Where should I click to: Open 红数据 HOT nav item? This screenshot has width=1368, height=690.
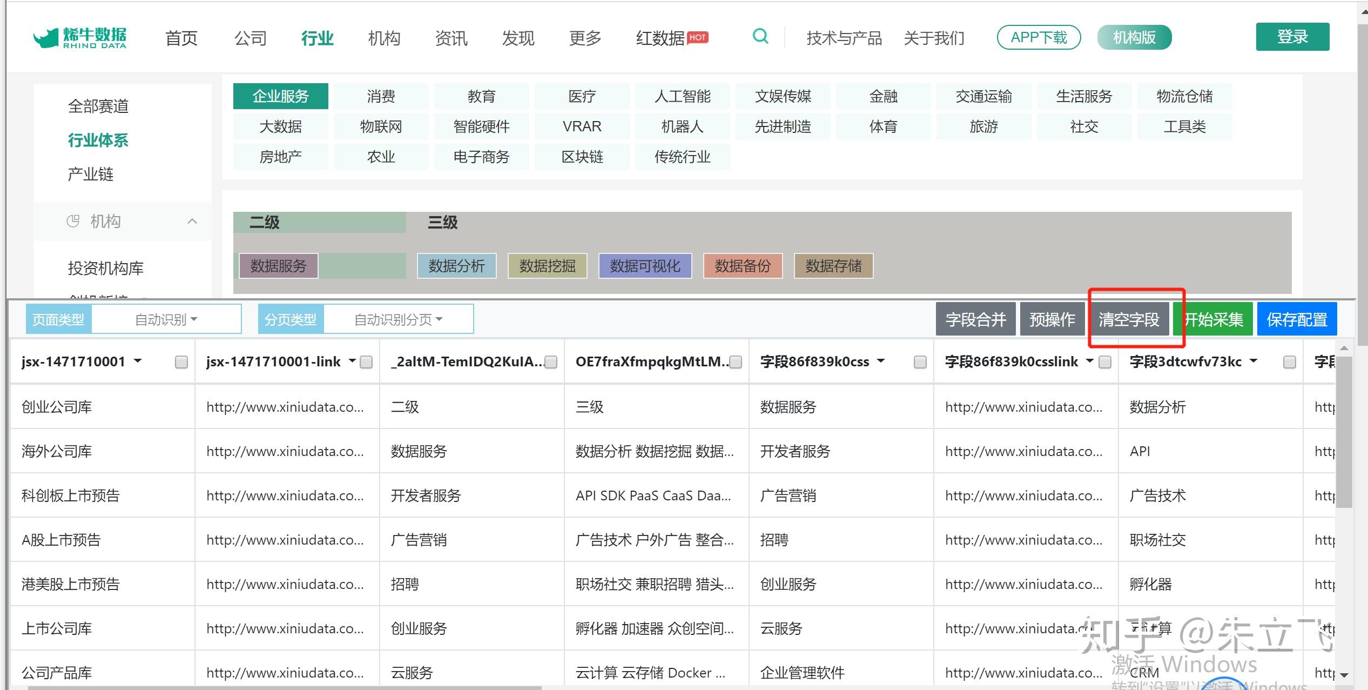coord(672,38)
